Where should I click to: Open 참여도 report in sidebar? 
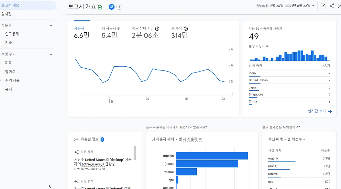point(10,72)
